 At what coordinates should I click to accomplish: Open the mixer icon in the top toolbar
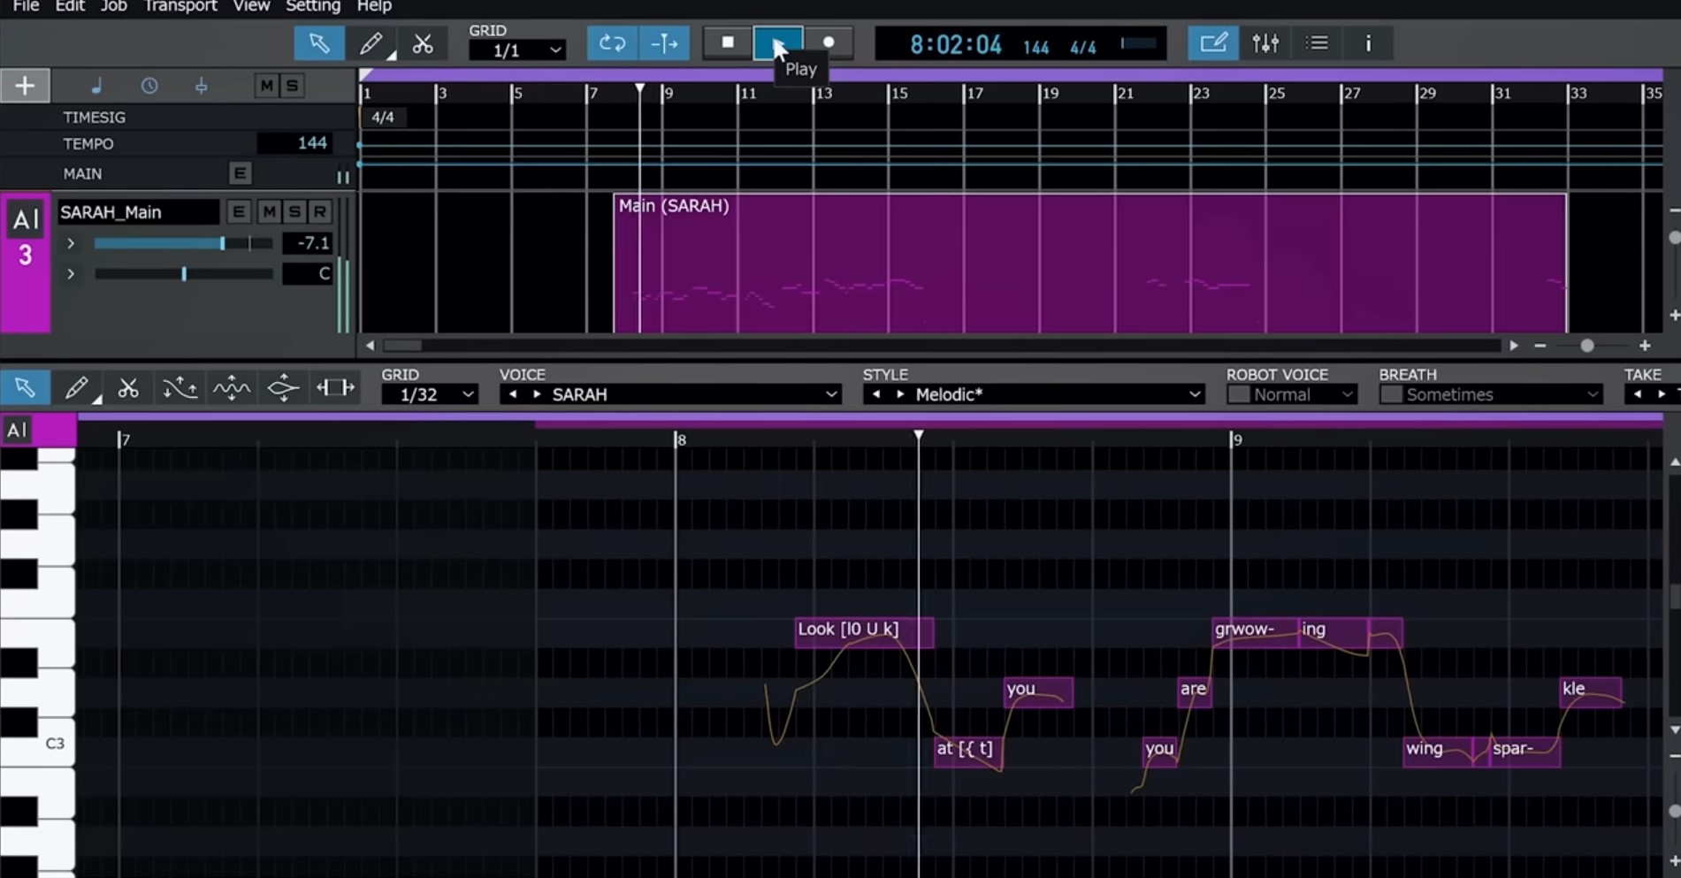point(1265,43)
